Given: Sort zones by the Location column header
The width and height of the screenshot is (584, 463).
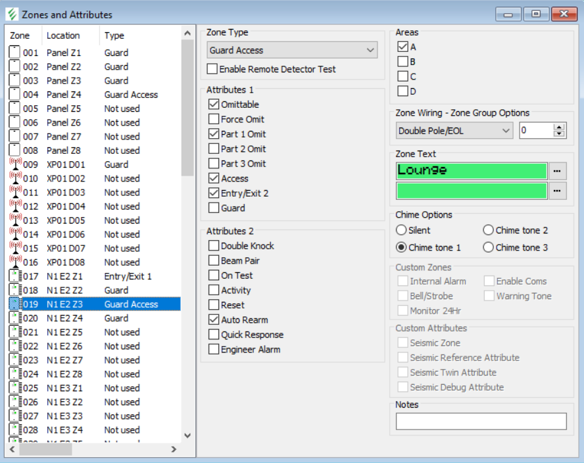Looking at the screenshot, I should click(63, 36).
